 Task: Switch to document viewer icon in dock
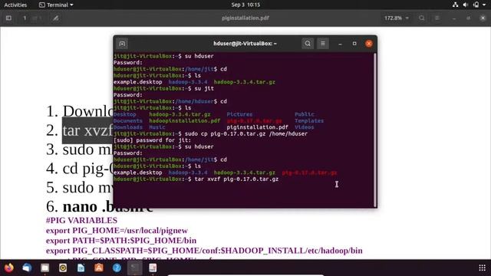tap(153, 268)
